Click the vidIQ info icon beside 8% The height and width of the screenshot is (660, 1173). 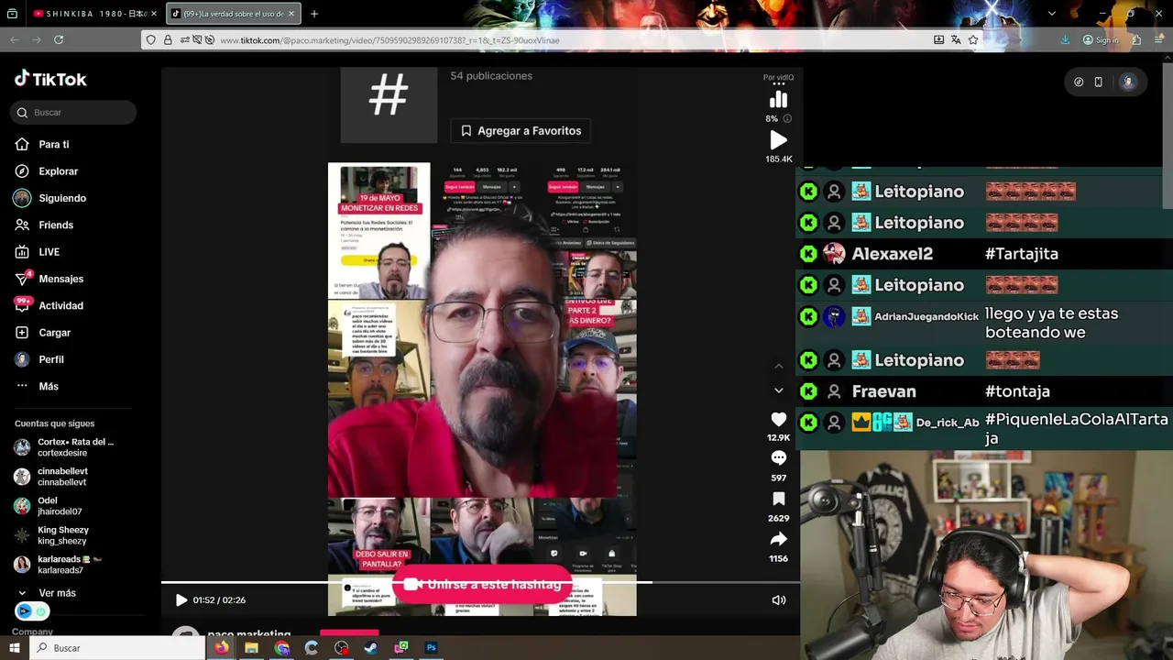[787, 118]
